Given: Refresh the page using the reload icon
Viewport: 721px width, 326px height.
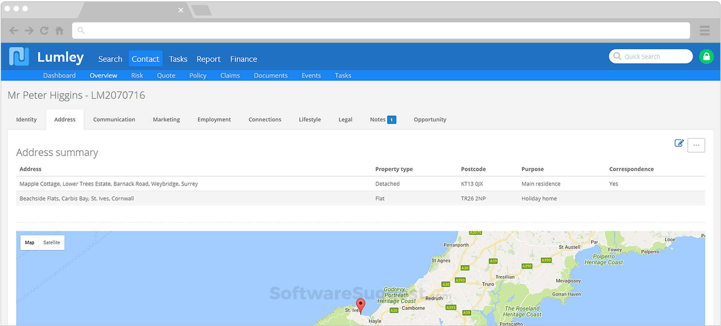Looking at the screenshot, I should coord(44,30).
